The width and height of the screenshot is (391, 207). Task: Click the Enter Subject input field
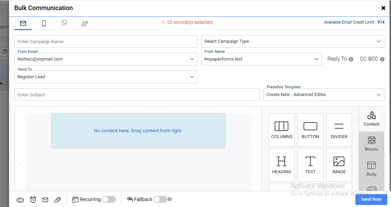pos(137,95)
